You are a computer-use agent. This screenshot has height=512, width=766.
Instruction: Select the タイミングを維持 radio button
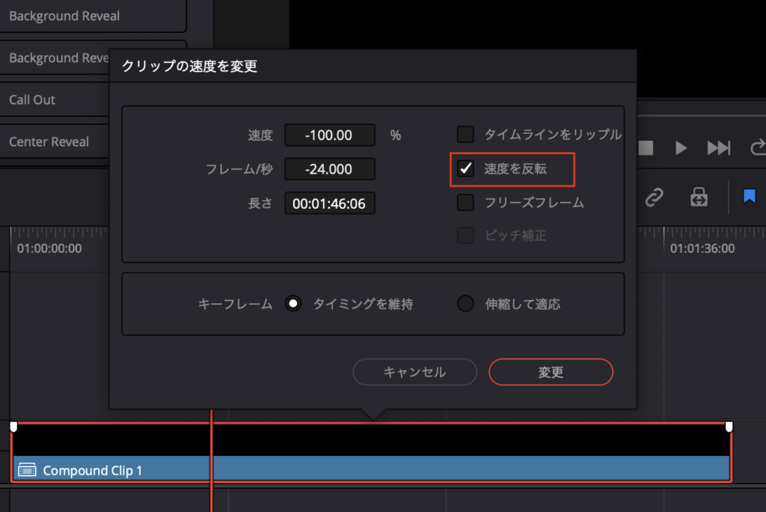pyautogui.click(x=294, y=304)
